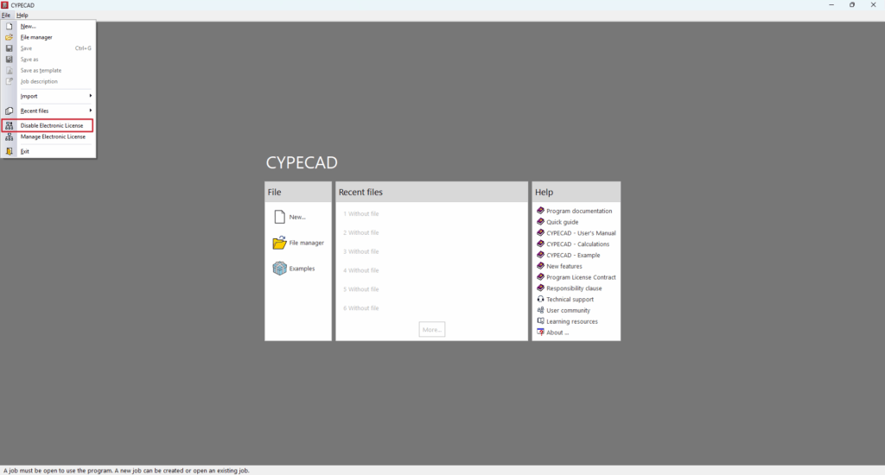Screen dimensions: 885x475
Task: Open File manager folder icon in File panel
Action: click(x=279, y=243)
